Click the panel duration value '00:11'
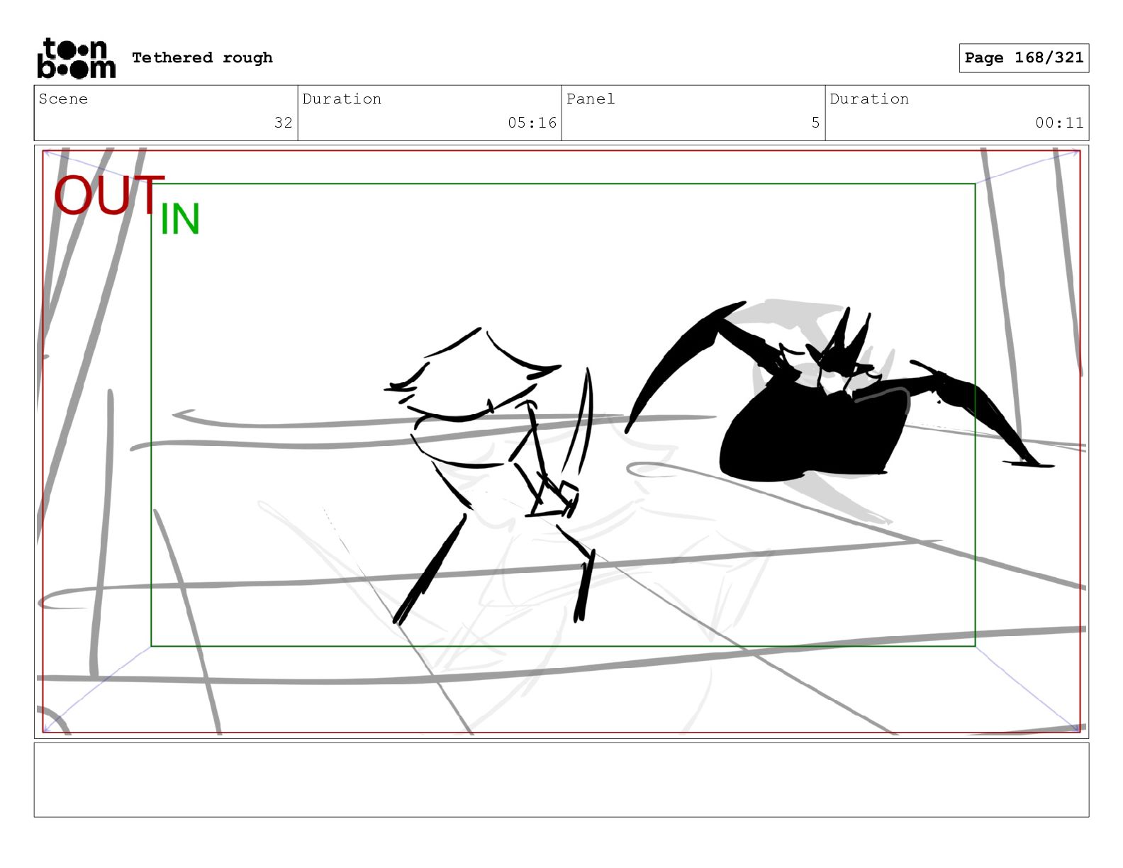Screen dimensions: 1123x868 1059,123
